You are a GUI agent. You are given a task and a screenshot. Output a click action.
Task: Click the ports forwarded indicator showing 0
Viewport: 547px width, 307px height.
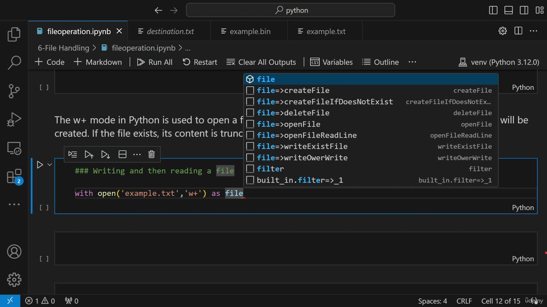click(x=71, y=301)
